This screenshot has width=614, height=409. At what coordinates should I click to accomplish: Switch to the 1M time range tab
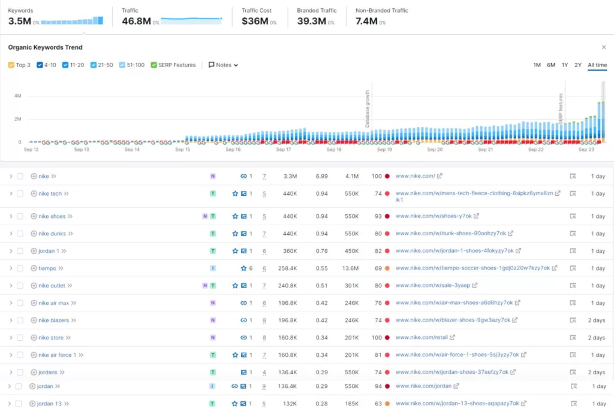point(537,65)
